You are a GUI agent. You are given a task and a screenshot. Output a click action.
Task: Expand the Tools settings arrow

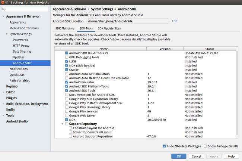[x=3, y=115]
